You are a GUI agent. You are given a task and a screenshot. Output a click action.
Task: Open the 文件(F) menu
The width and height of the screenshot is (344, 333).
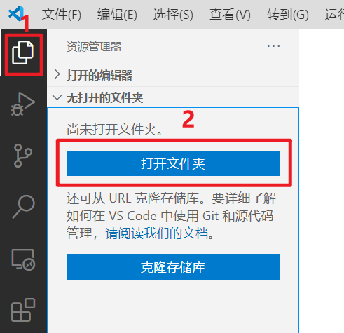[x=62, y=14]
